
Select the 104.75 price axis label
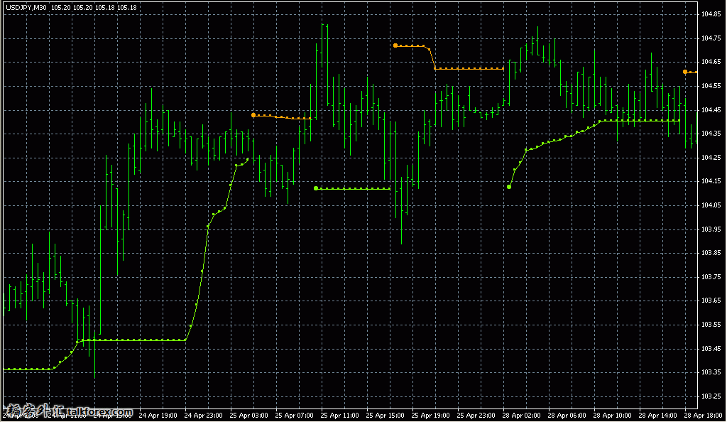711,38
